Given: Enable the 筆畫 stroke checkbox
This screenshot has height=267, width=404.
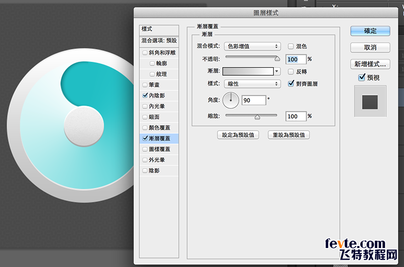Looking at the screenshot, I should [x=145, y=85].
